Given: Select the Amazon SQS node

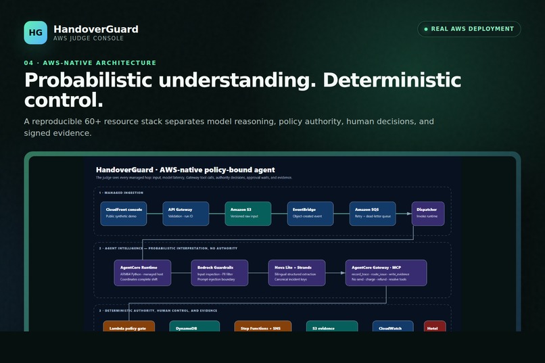Looking at the screenshot, I should 373,214.
